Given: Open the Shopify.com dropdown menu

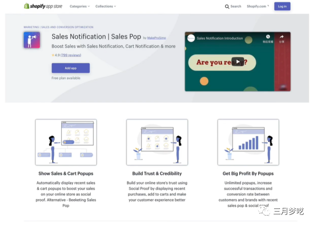Looking at the screenshot, I should 258,6.
